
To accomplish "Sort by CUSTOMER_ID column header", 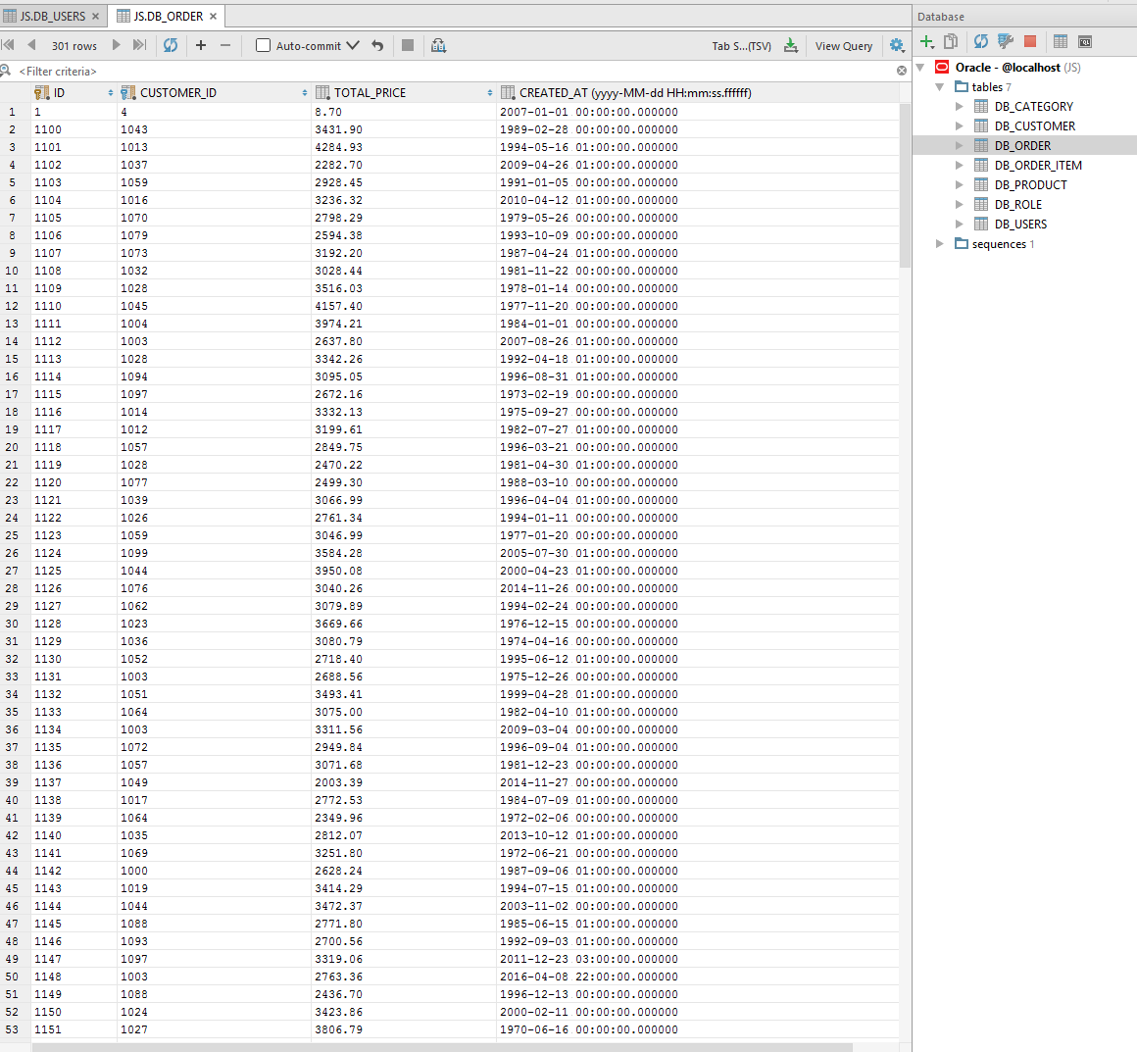I will click(214, 92).
